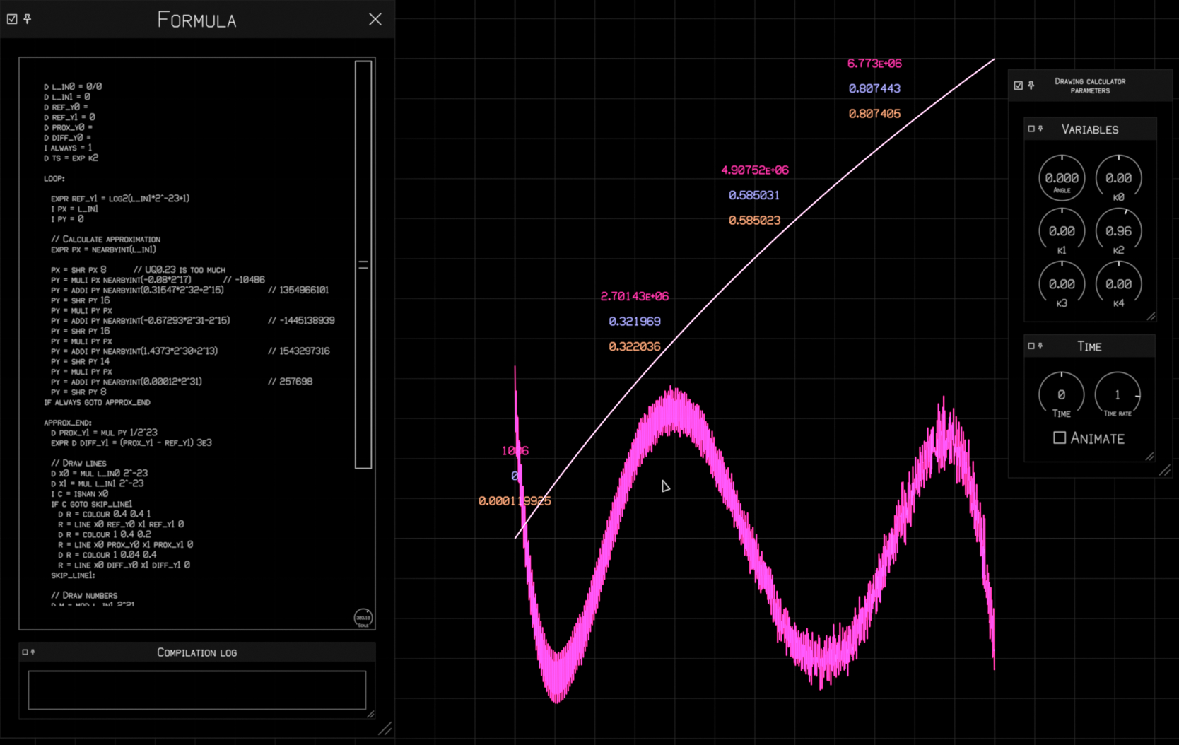
Task: Pin the Time section
Action: coord(1040,346)
